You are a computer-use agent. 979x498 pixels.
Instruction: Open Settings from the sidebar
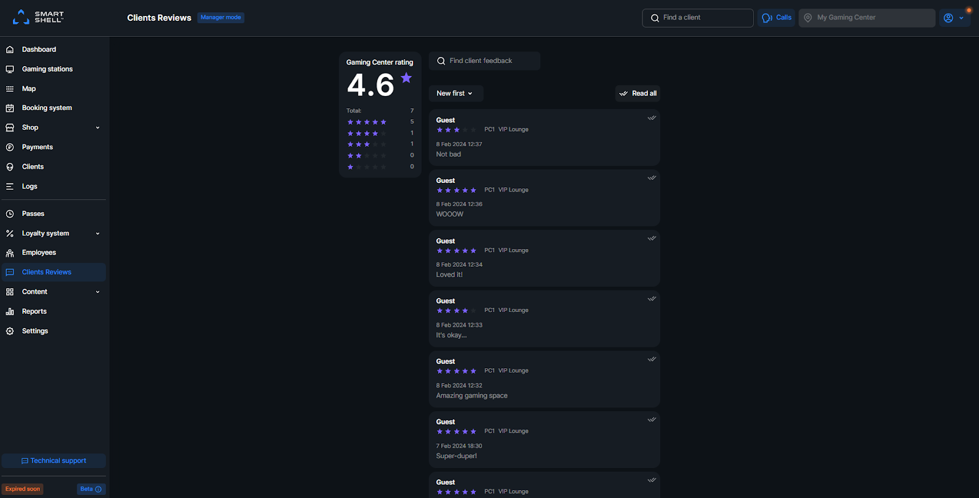35,331
